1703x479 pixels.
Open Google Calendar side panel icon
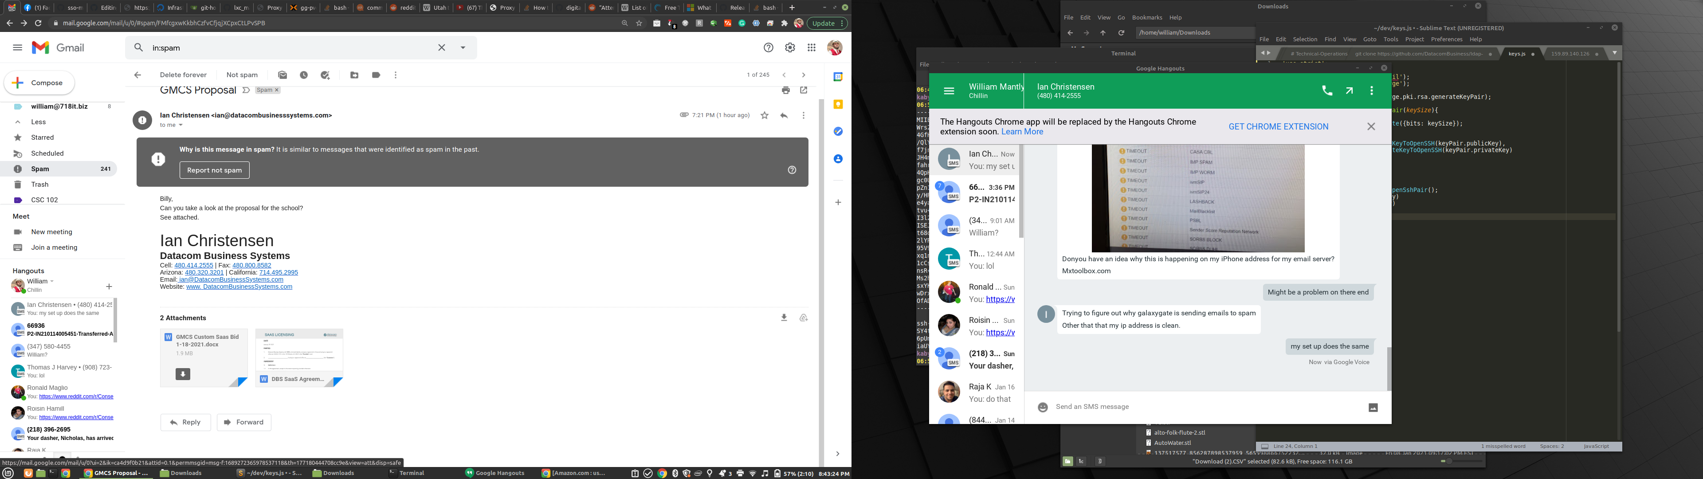(838, 77)
